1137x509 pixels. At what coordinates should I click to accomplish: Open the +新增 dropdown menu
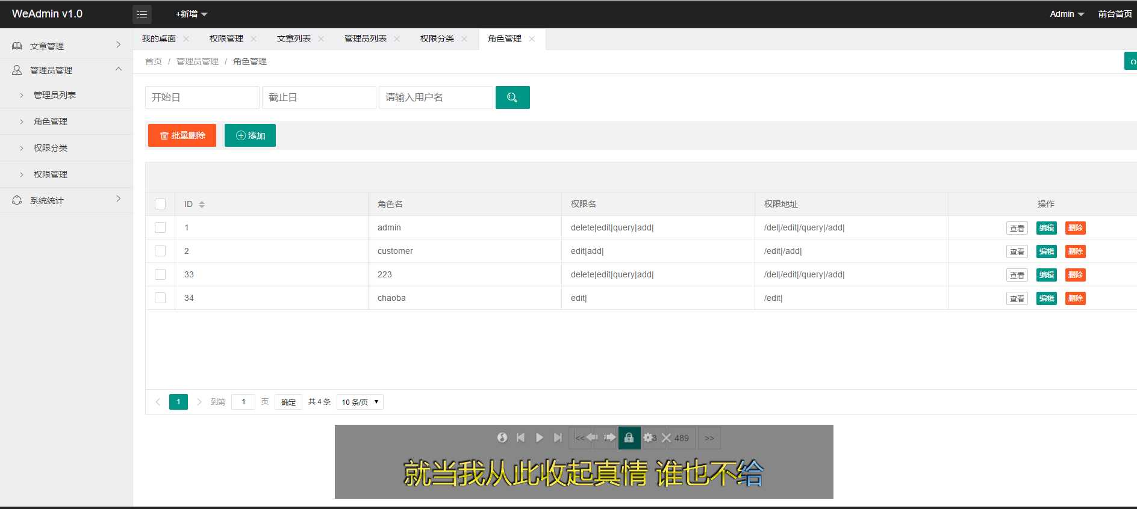[192, 14]
